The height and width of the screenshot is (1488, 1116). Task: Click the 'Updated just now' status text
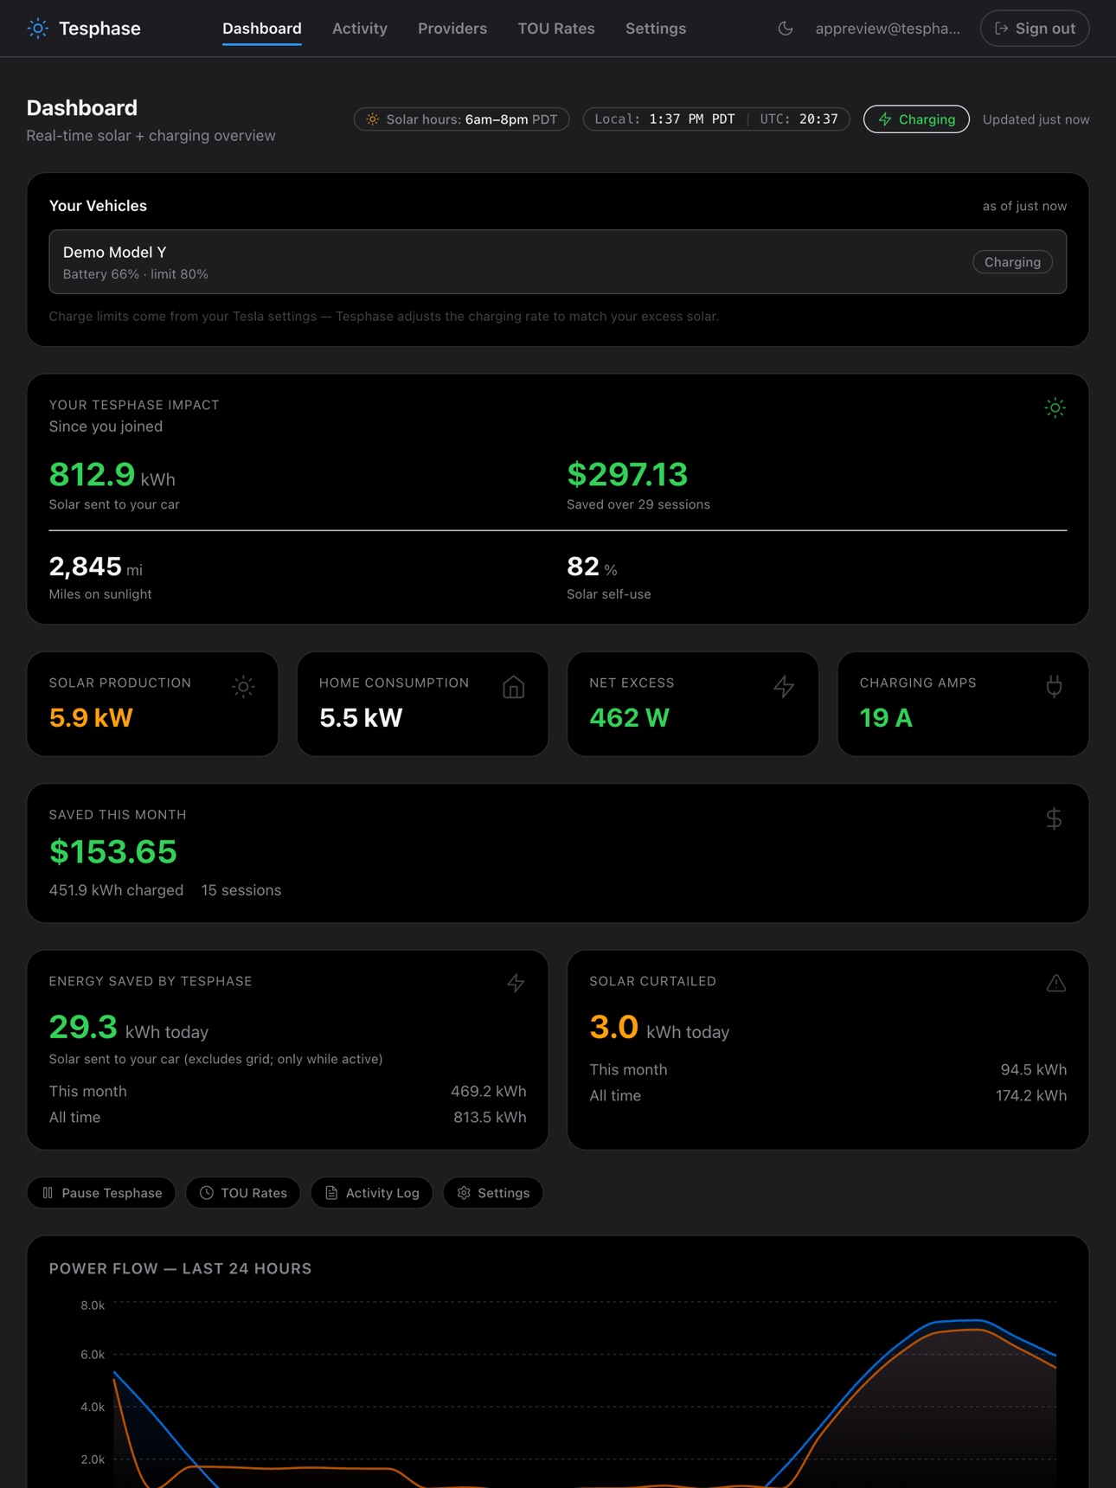click(1036, 119)
